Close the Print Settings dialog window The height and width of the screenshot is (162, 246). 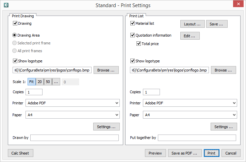pyautogui.click(x=237, y=5)
